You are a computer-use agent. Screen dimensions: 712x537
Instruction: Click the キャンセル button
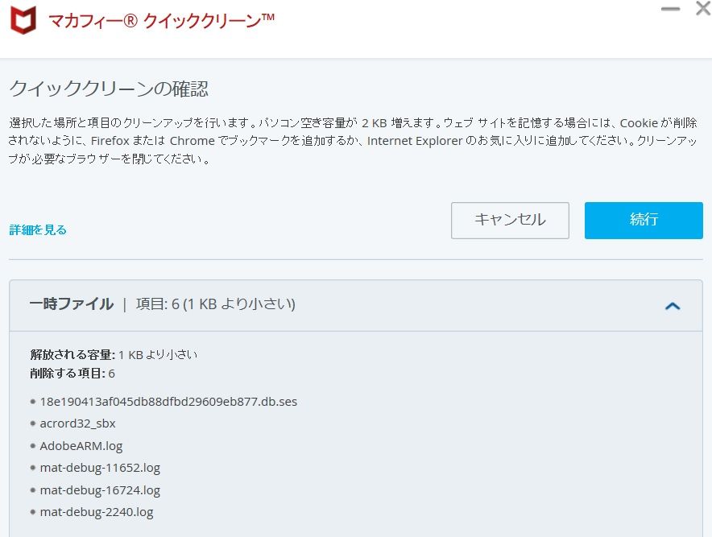(510, 220)
